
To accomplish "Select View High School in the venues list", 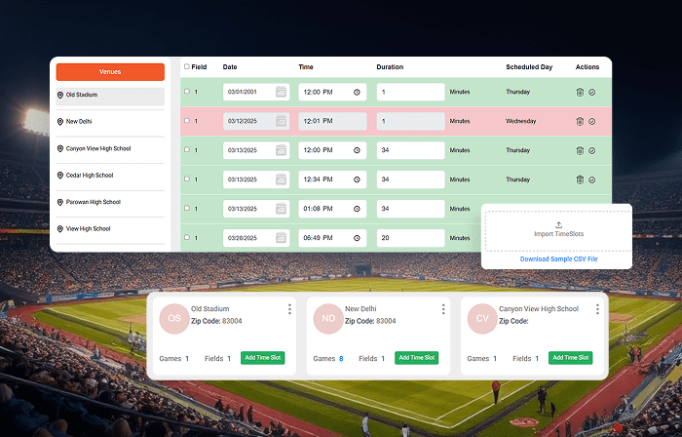I will (110, 229).
